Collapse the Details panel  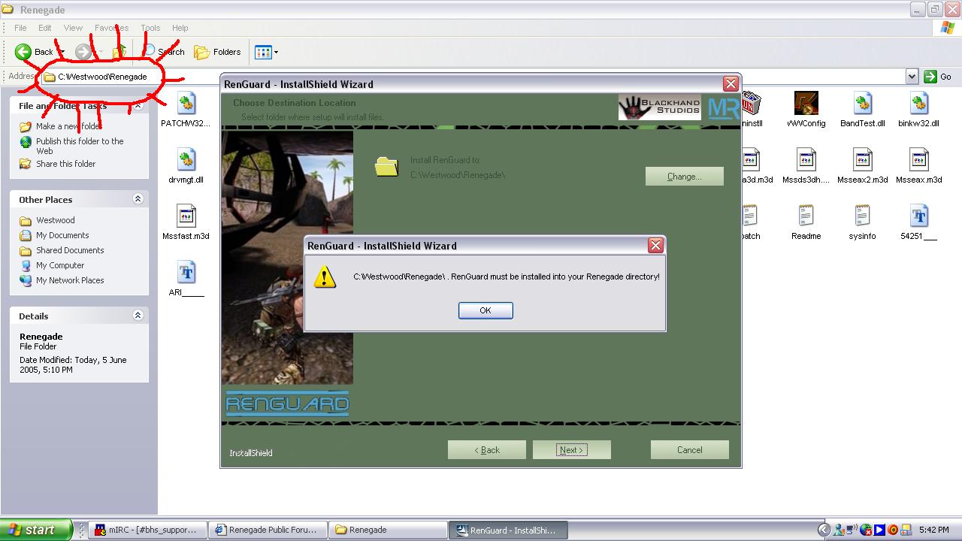(138, 316)
